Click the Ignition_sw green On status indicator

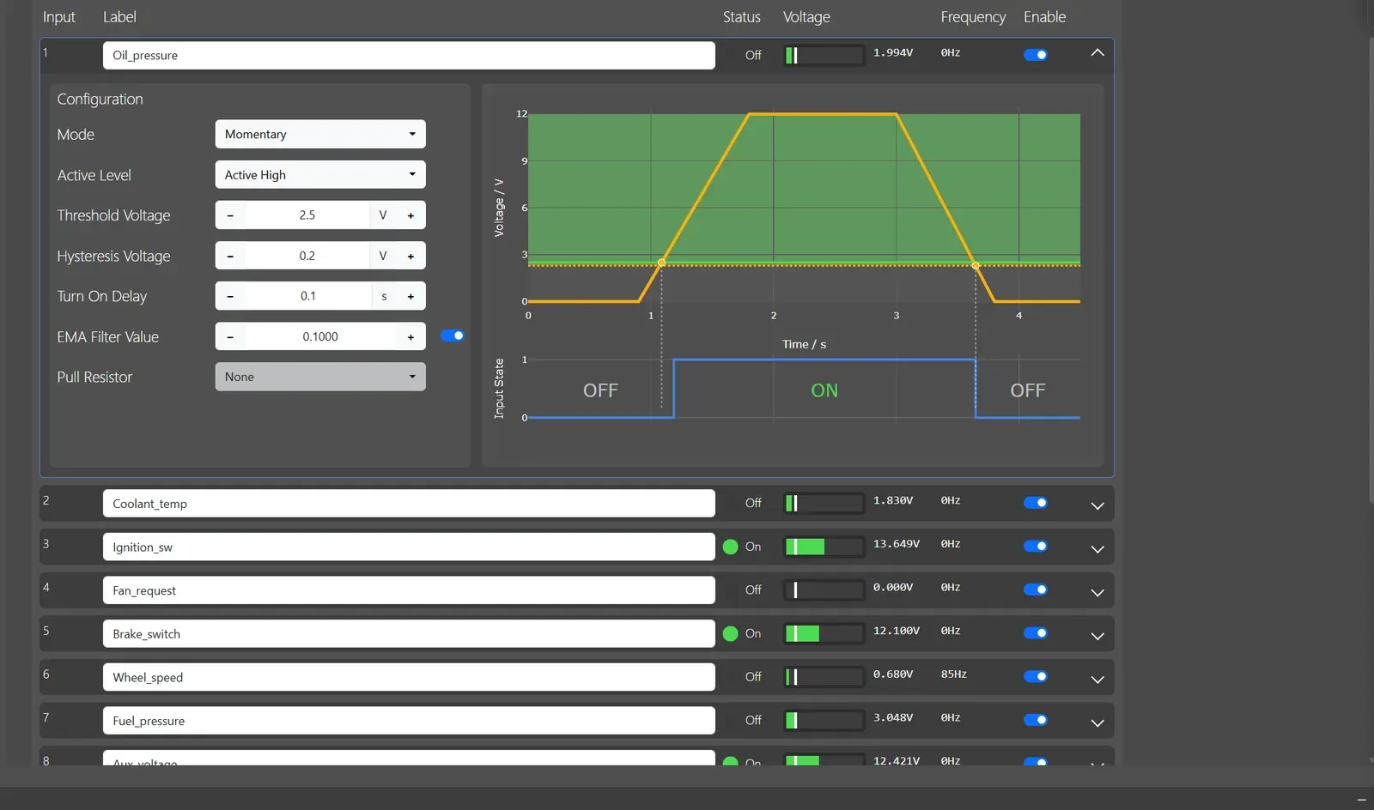(x=731, y=547)
